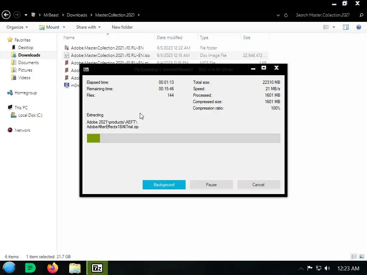
Task: Open the Start orb button
Action: [9, 268]
